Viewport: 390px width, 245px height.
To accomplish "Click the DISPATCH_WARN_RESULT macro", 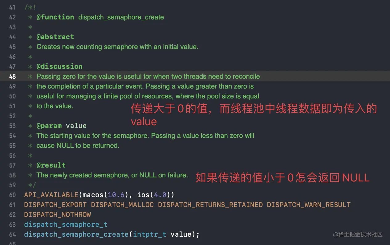I will tap(309, 205).
